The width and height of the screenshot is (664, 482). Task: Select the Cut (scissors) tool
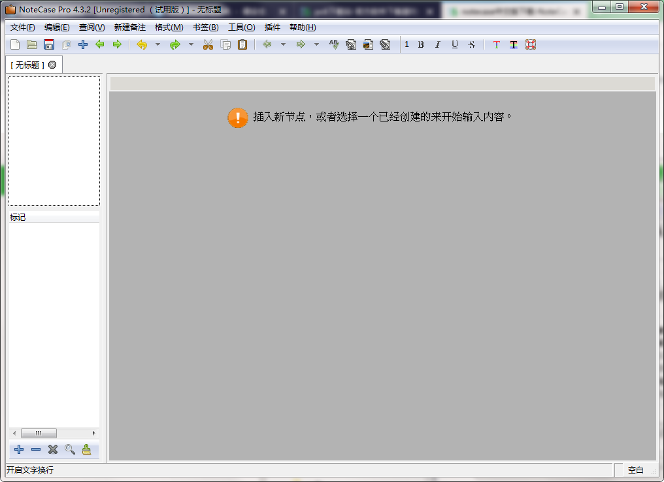[208, 44]
